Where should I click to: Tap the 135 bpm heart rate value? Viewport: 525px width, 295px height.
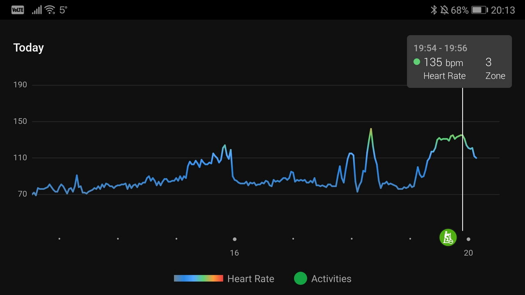pos(443,62)
